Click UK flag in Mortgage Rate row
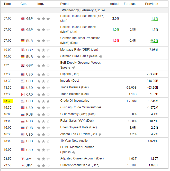Screen dimensions: 170x171 tap(23, 50)
